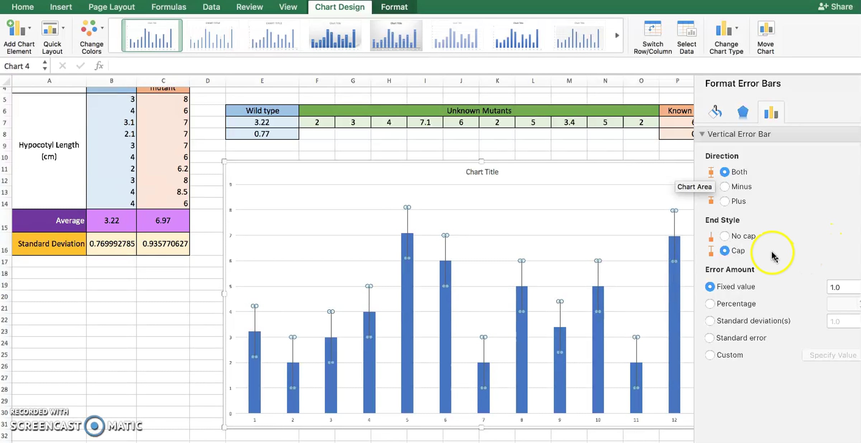Select the Minus direction radio button
The height and width of the screenshot is (443, 861).
pyautogui.click(x=725, y=186)
